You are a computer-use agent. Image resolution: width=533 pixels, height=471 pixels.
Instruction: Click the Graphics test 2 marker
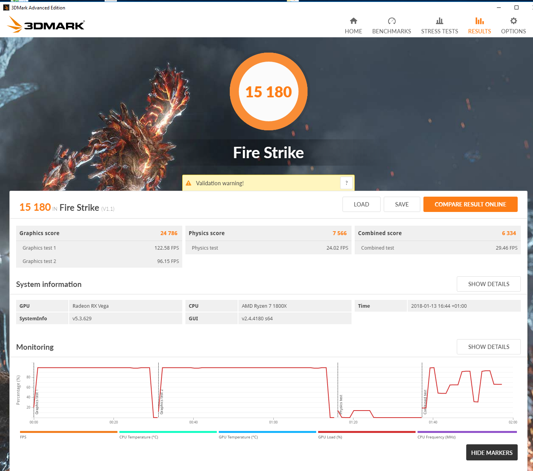161,402
